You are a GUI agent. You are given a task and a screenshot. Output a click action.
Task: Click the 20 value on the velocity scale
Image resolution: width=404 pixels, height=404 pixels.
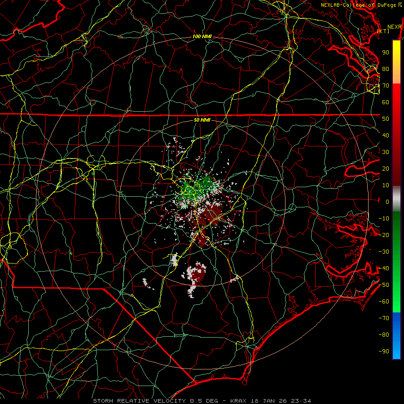[386, 169]
